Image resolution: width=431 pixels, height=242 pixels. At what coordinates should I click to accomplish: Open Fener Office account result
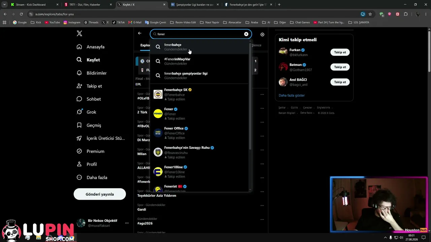pos(199,133)
